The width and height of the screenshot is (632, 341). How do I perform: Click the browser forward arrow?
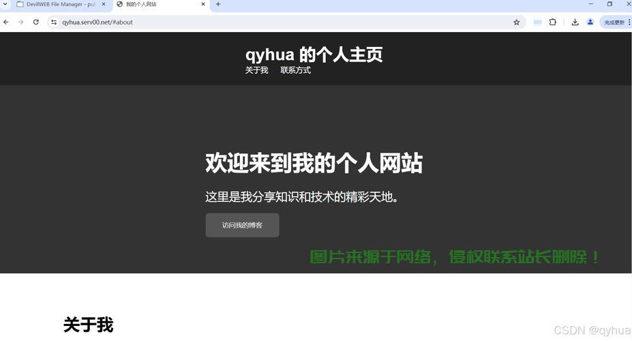tap(20, 23)
